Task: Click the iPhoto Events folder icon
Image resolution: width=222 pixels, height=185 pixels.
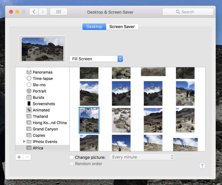Action: pos(29,141)
